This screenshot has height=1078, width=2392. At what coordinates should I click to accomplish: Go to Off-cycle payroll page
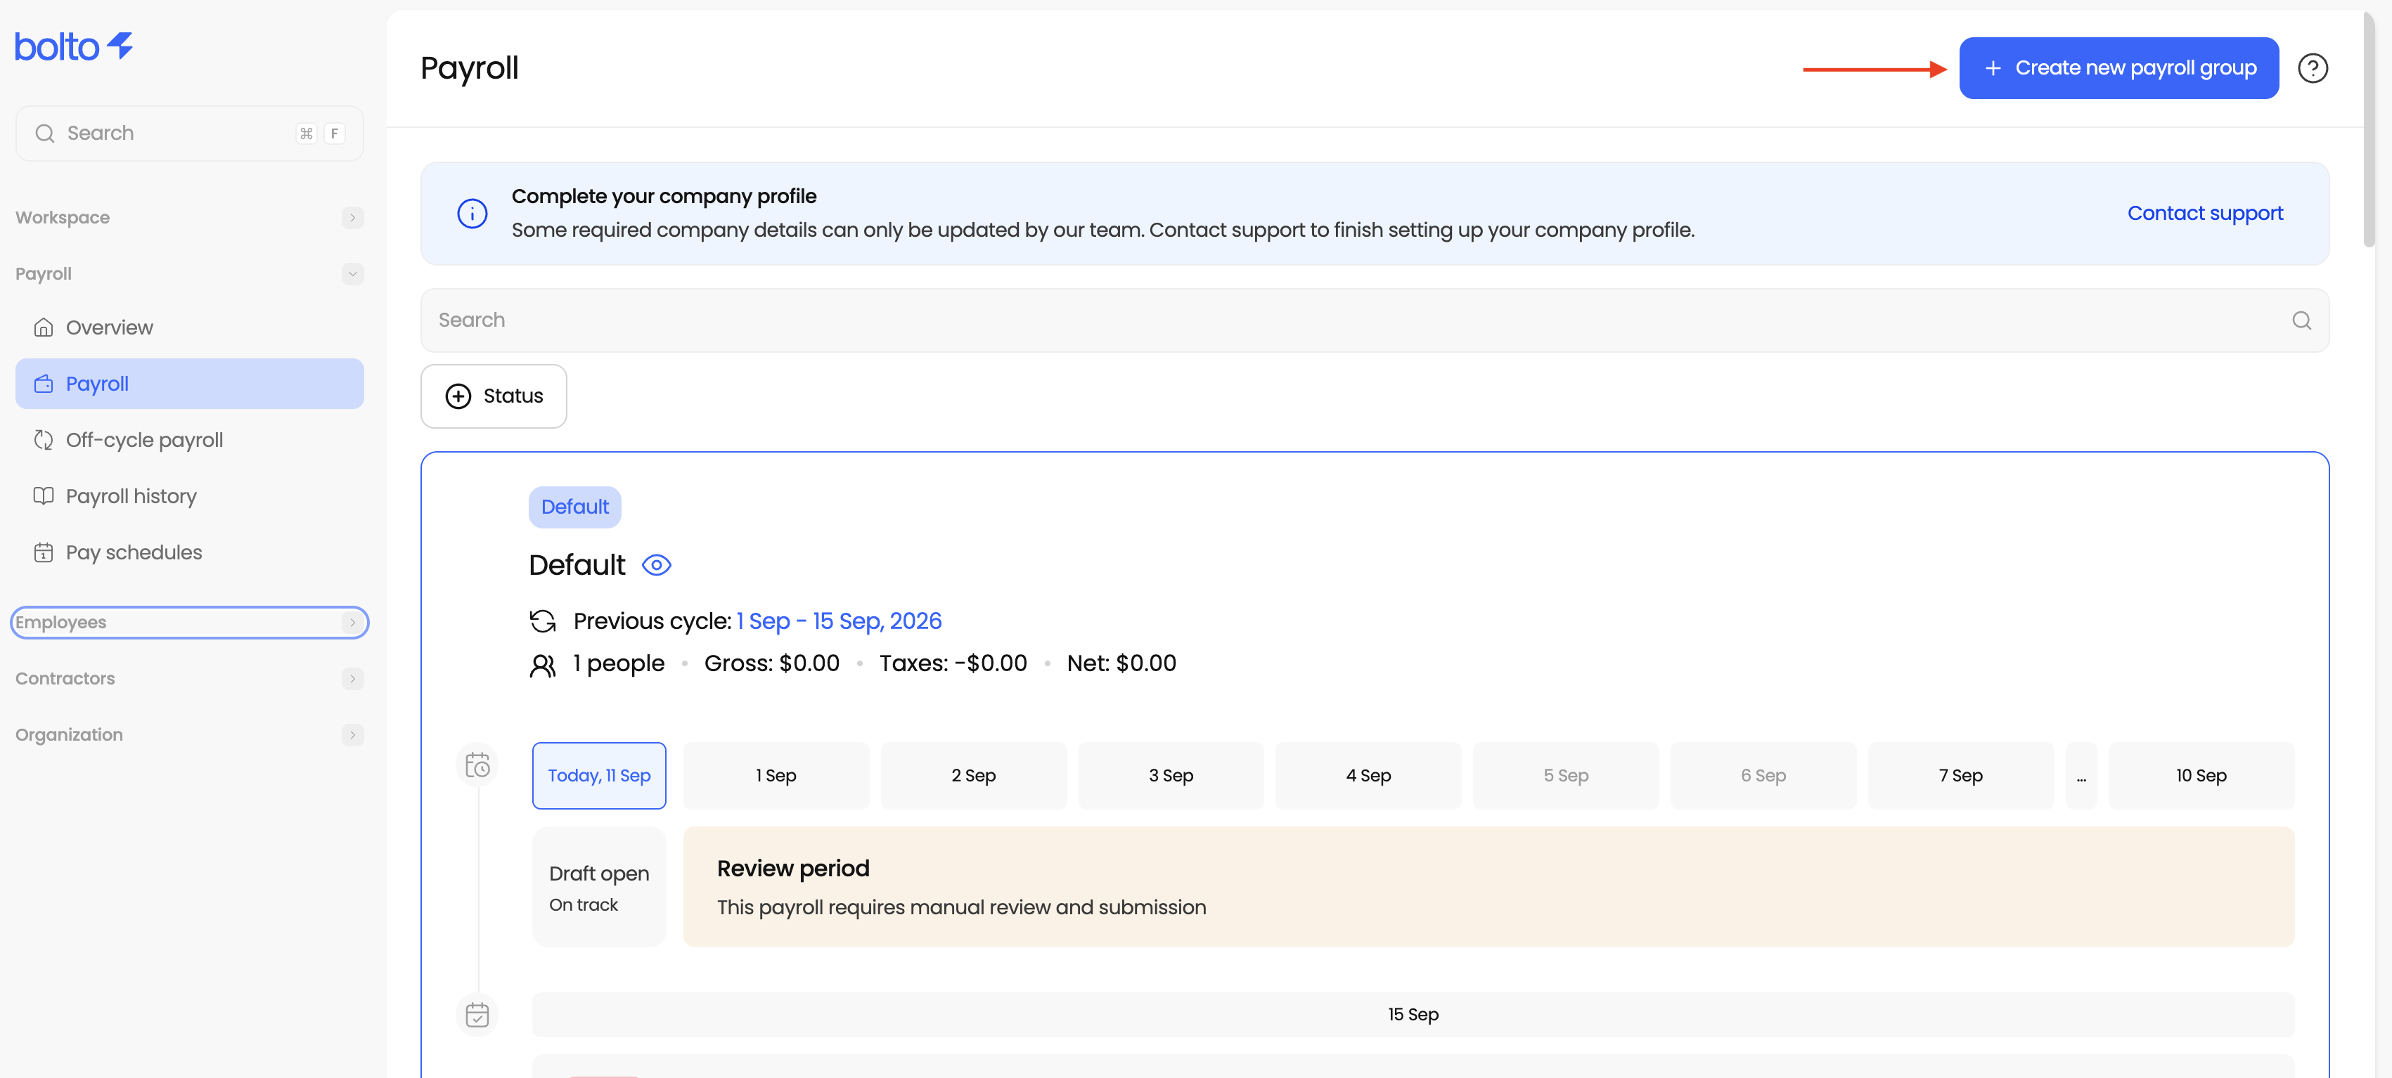[189, 440]
